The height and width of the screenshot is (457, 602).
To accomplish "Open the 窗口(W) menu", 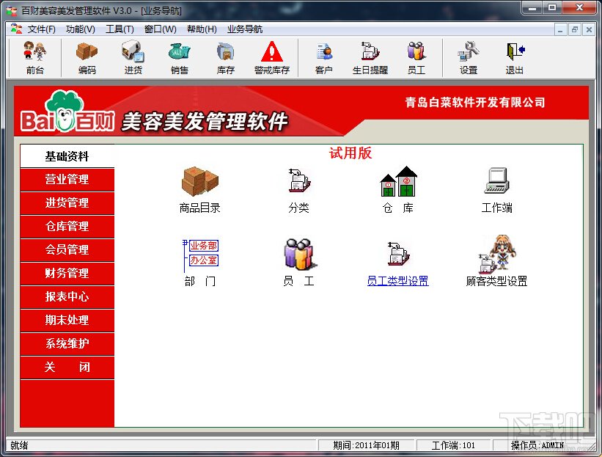I will coord(160,29).
